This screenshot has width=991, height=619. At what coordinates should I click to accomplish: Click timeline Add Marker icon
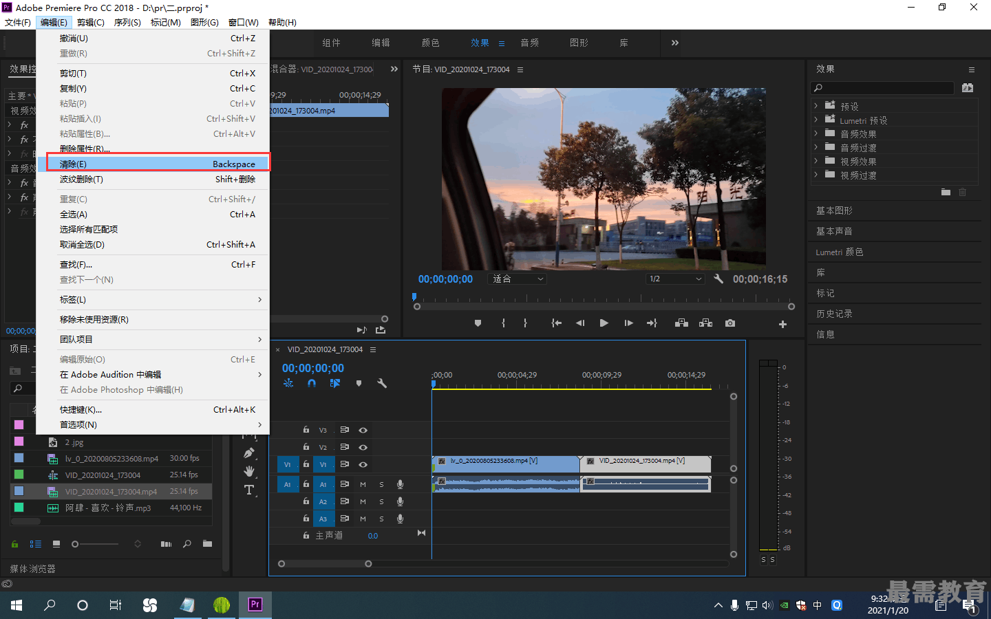click(359, 383)
